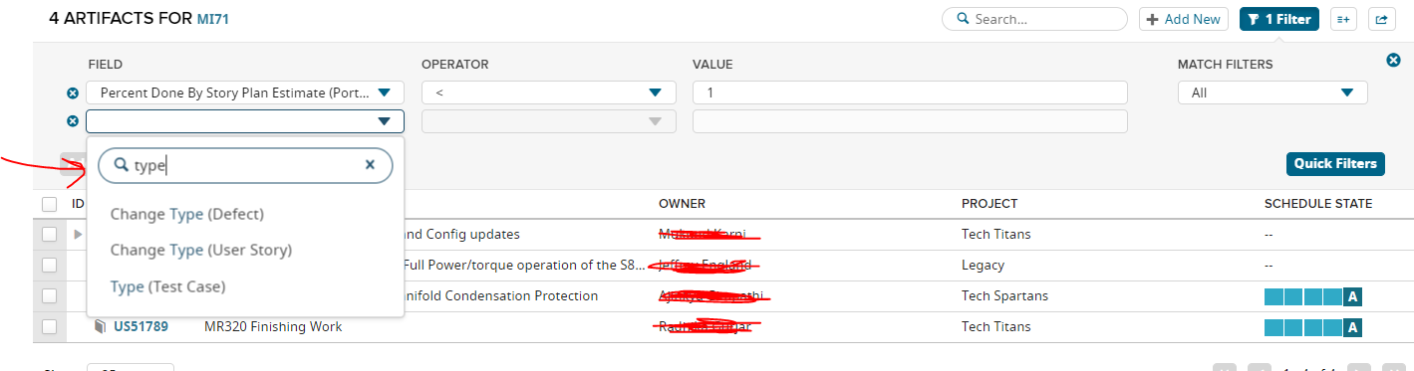Remove the empty second filter row

(73, 121)
